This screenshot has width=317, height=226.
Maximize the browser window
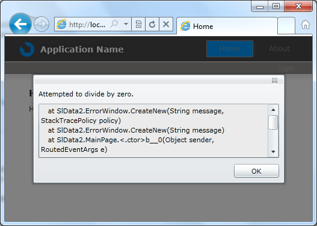tap(276, 7)
